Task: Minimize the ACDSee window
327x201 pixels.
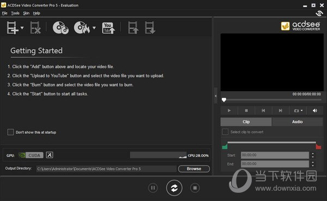Action: point(305,5)
